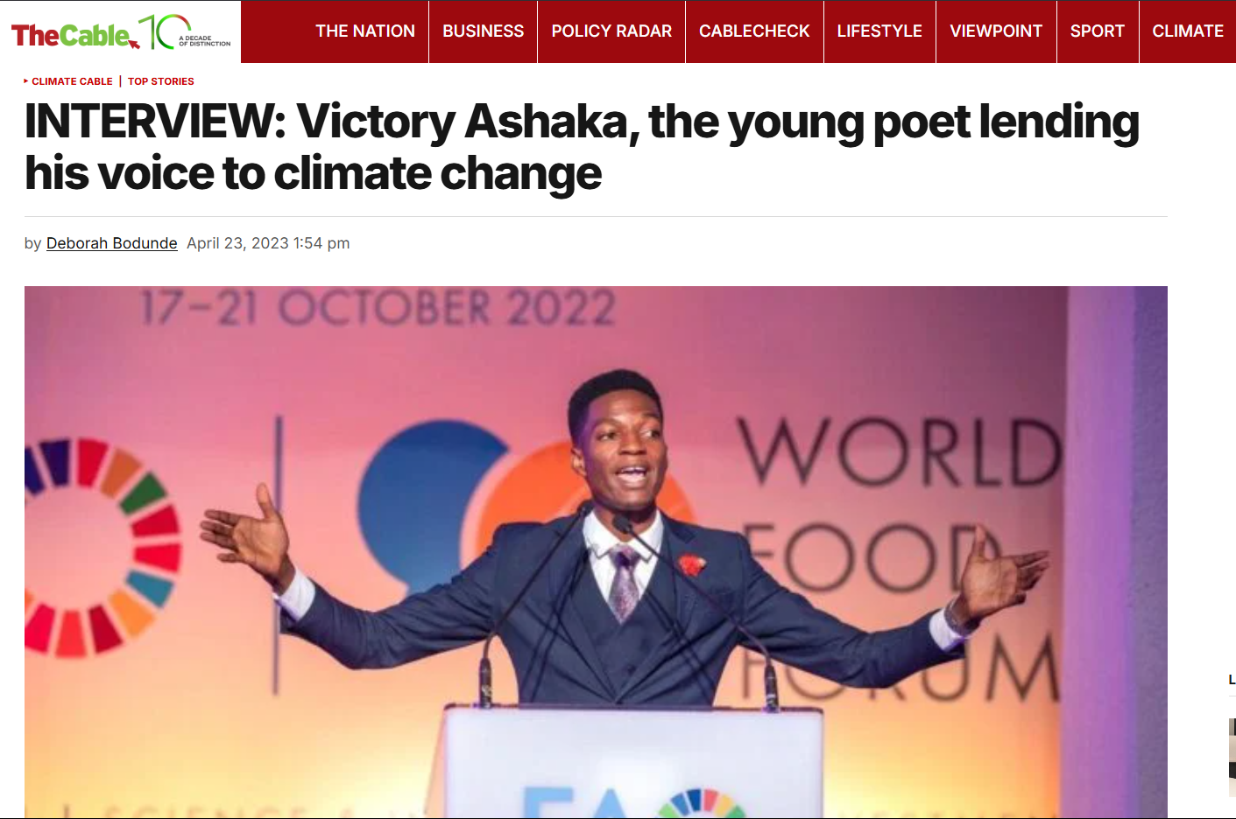Go to Policy Radar section

pyautogui.click(x=611, y=31)
